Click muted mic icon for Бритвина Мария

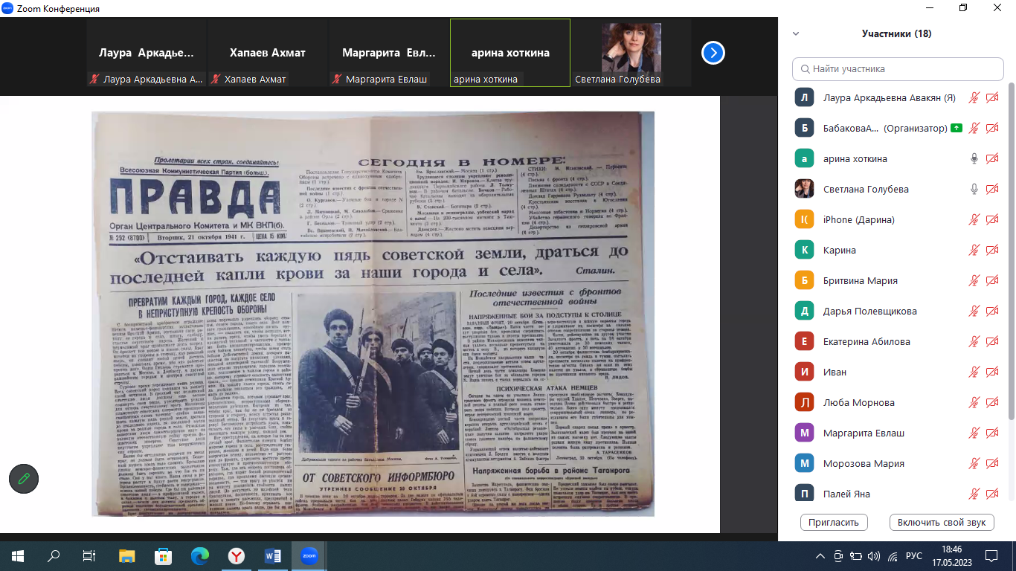click(x=974, y=280)
